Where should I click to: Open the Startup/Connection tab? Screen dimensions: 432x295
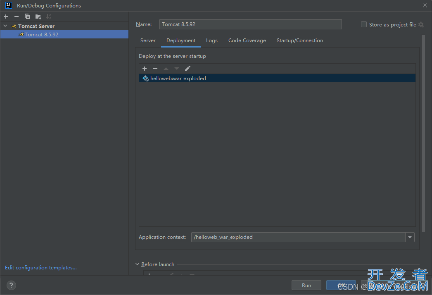click(x=300, y=40)
